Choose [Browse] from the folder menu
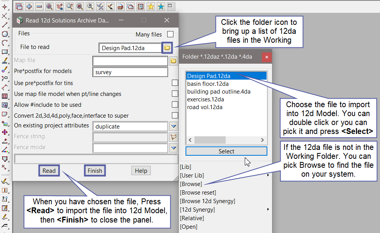 click(x=191, y=184)
